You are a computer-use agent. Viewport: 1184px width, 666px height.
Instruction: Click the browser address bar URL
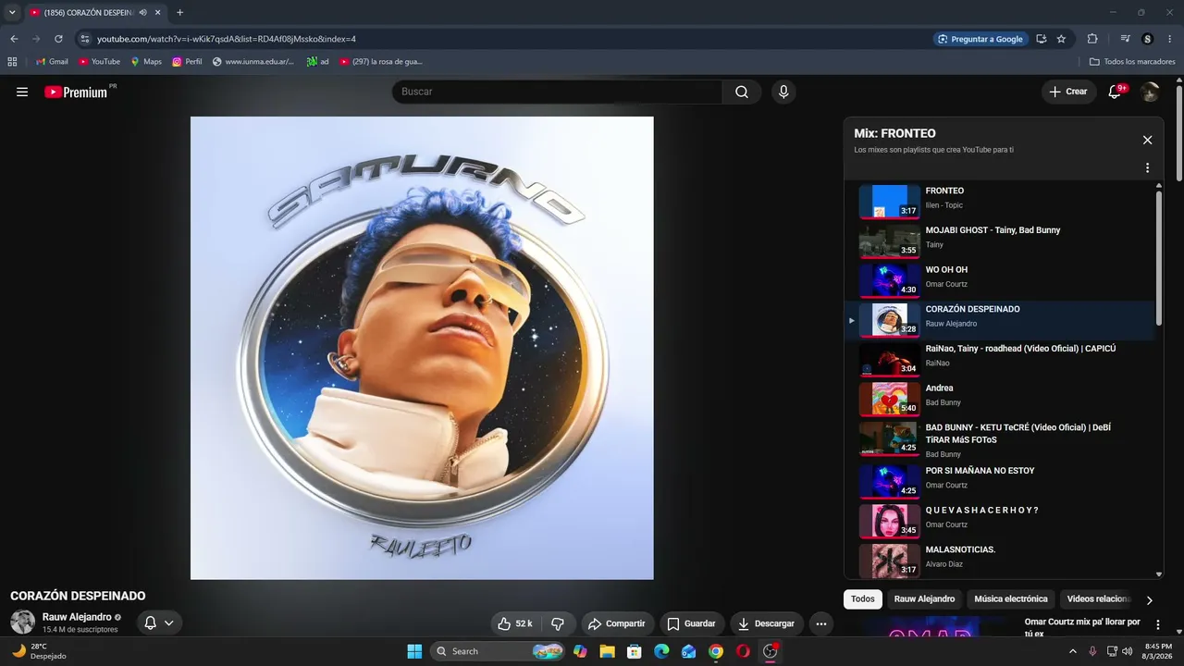point(227,39)
